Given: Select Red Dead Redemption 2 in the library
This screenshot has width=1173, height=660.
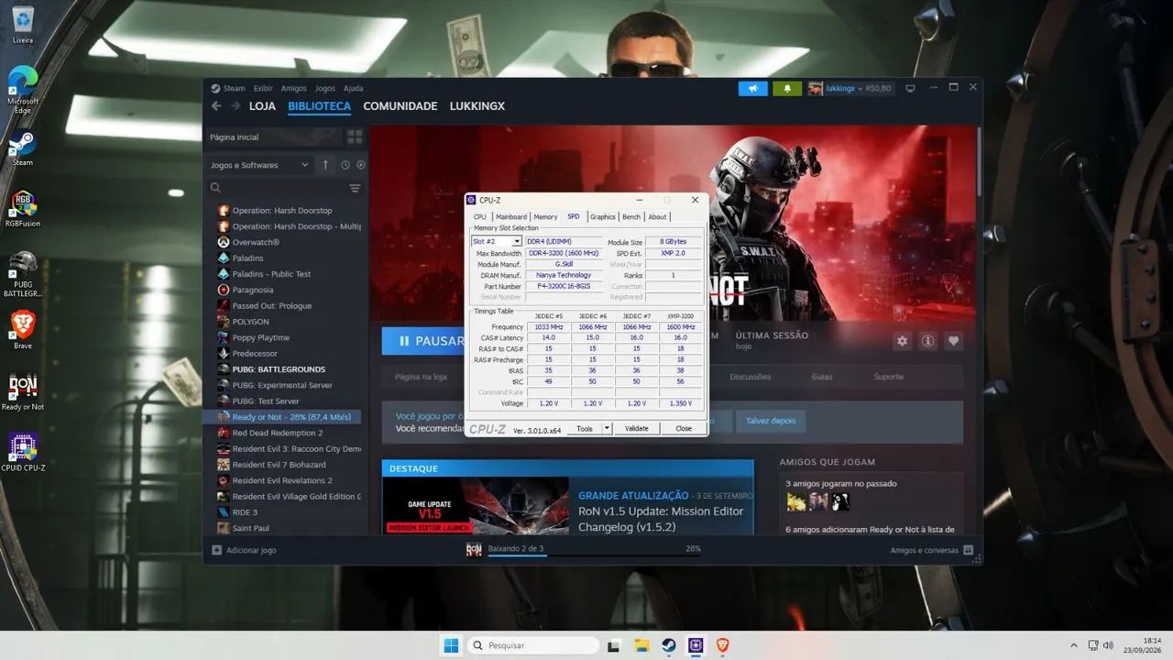Looking at the screenshot, I should [x=278, y=433].
